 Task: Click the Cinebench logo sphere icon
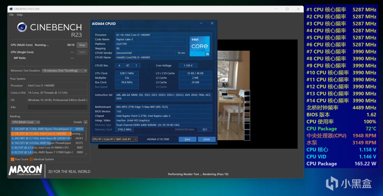[22, 27]
